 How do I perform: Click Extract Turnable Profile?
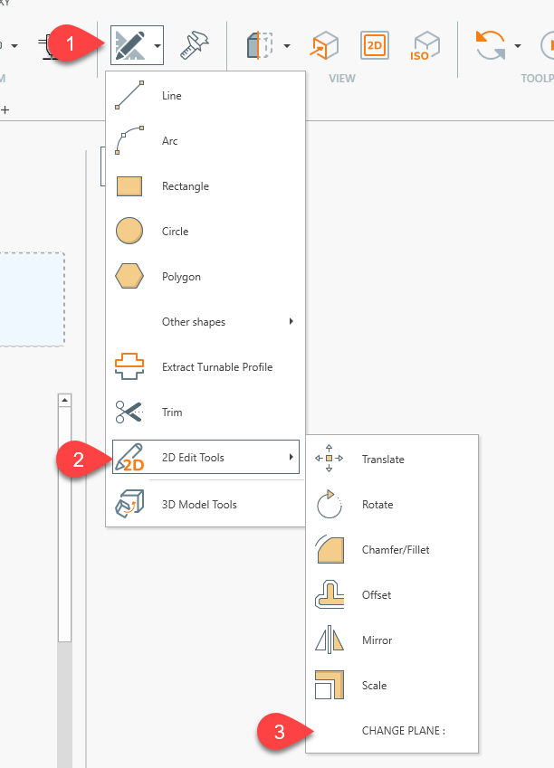216,367
